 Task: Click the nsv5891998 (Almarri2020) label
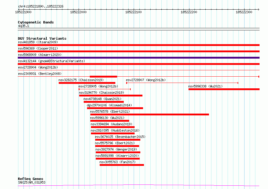click(x=117, y=156)
